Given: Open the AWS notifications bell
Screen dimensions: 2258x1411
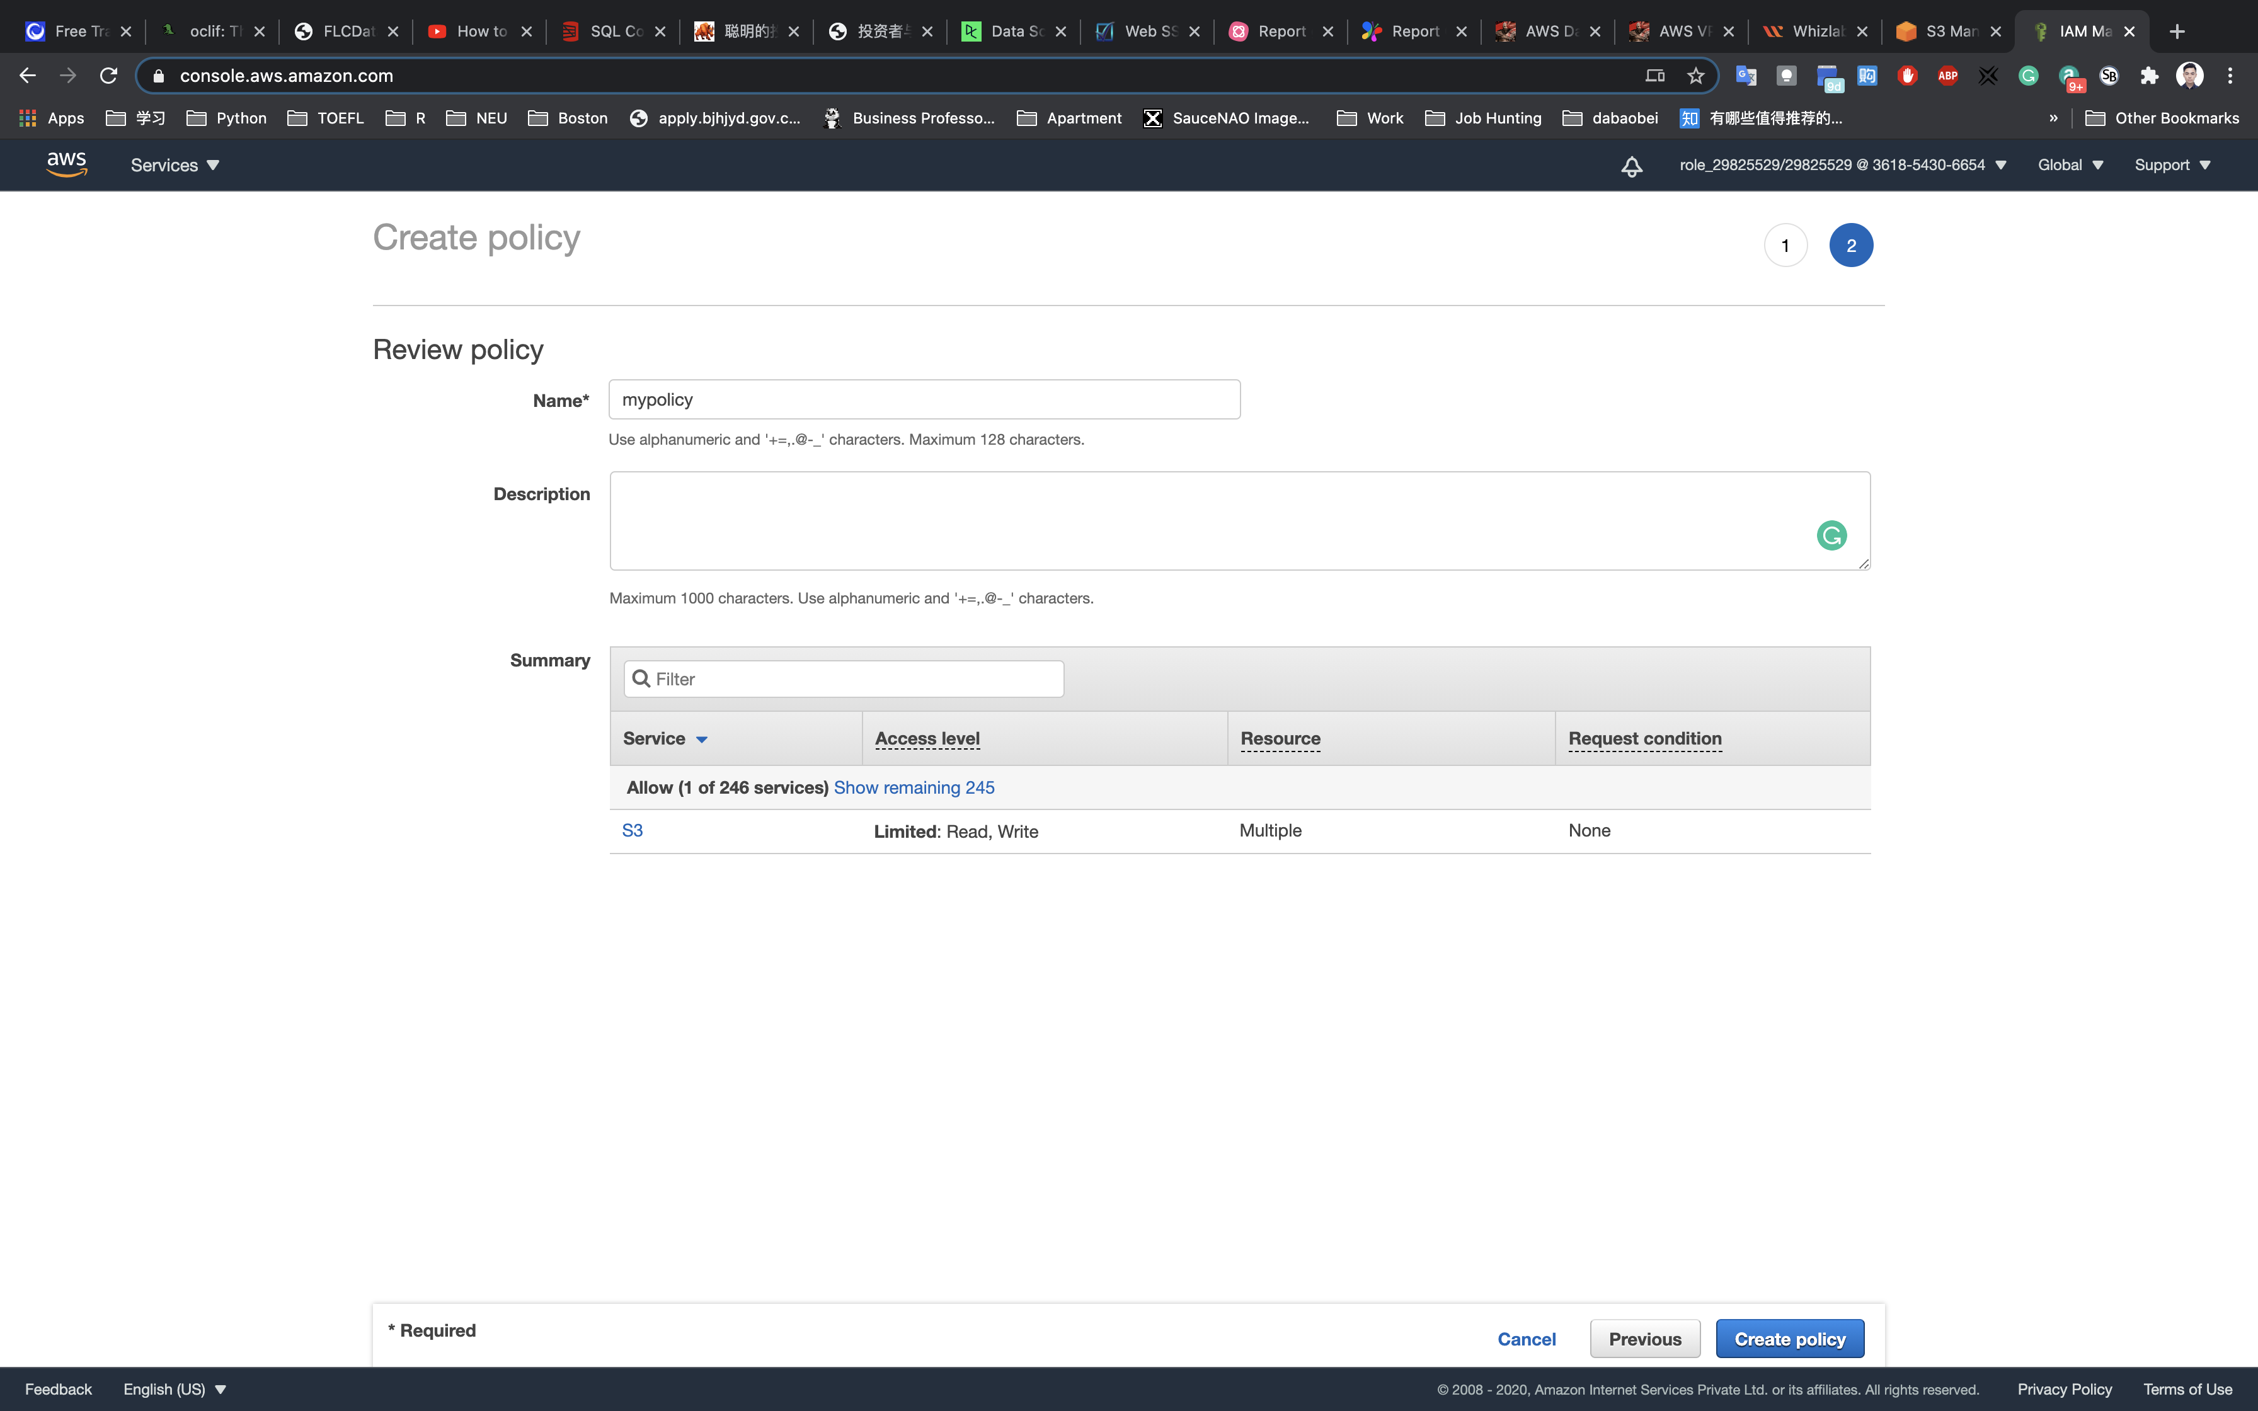Looking at the screenshot, I should (1631, 166).
